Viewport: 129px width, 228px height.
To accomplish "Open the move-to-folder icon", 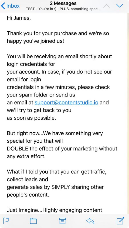I will click(x=33, y=221).
